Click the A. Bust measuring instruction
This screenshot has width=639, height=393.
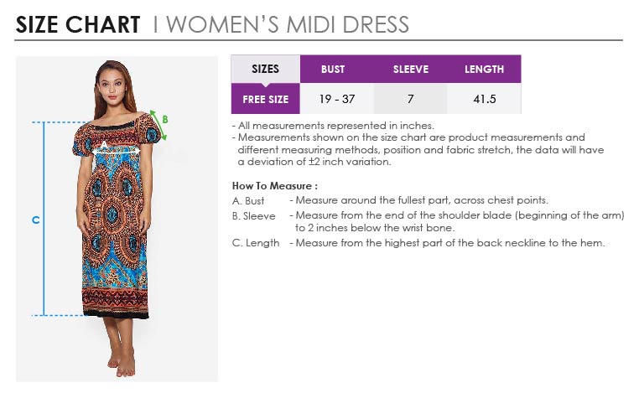390,200
